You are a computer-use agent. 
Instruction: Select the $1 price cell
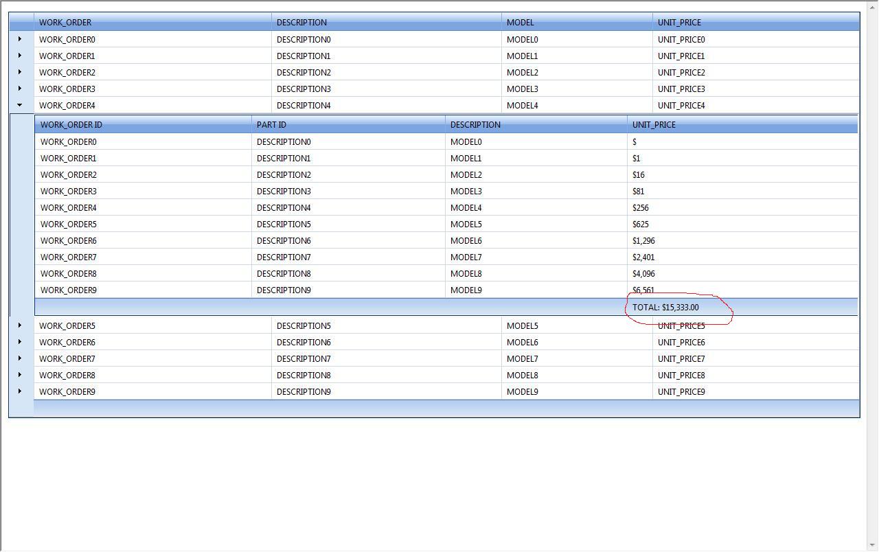742,158
